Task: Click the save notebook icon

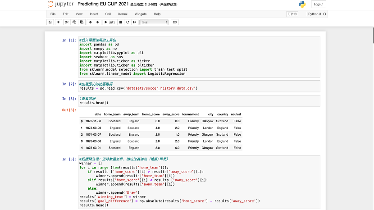Action: (x=50, y=22)
